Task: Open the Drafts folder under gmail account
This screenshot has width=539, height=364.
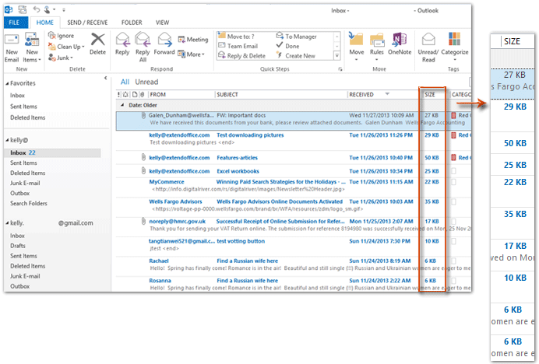Action: click(x=18, y=246)
